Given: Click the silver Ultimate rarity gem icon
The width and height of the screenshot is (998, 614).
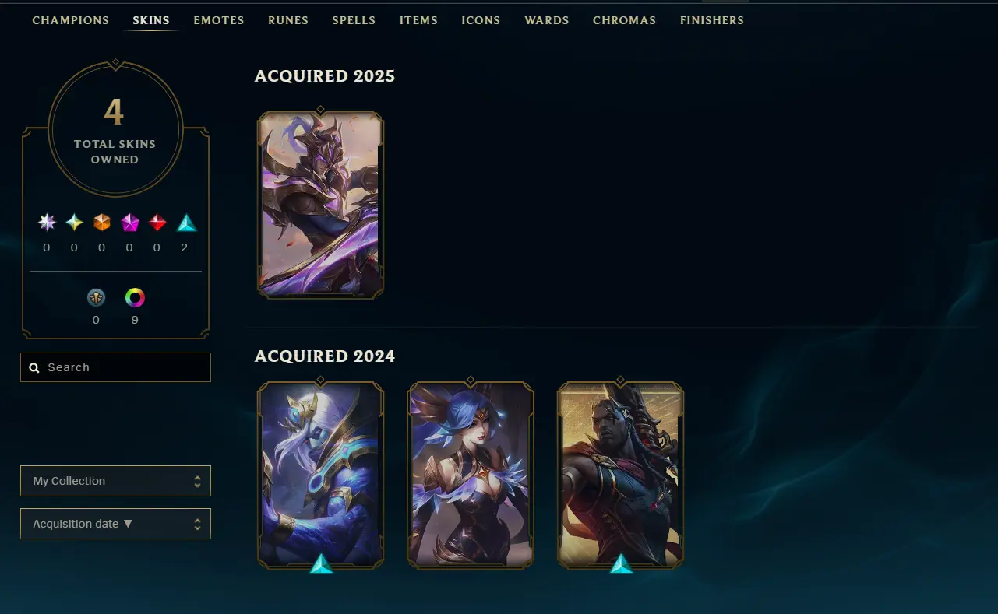Looking at the screenshot, I should (47, 223).
